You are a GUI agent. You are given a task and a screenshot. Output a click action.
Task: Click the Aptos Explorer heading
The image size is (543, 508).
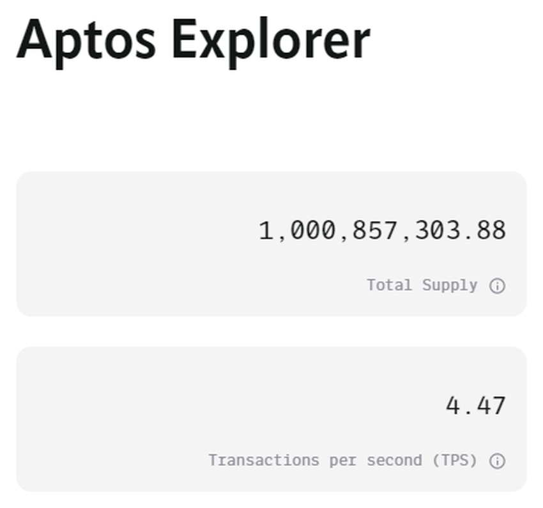[x=193, y=40]
